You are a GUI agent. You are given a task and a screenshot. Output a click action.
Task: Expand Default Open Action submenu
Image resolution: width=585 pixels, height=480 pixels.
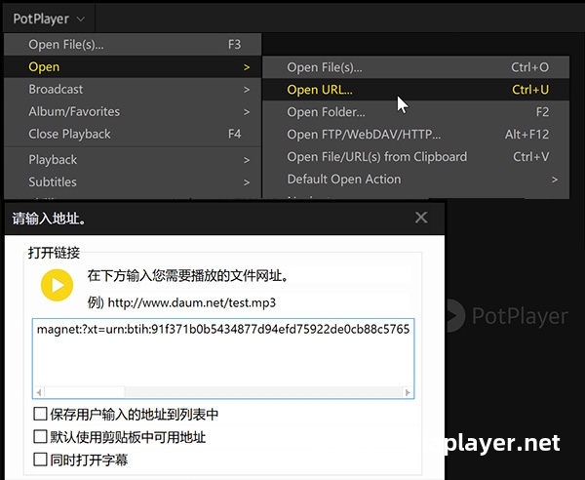pyautogui.click(x=416, y=180)
